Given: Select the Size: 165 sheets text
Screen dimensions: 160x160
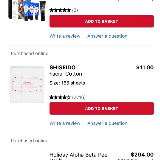Looking at the screenshot, I should [67, 83].
